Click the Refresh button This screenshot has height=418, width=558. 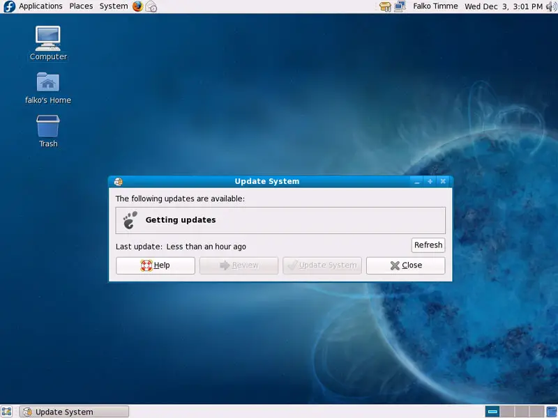click(428, 245)
